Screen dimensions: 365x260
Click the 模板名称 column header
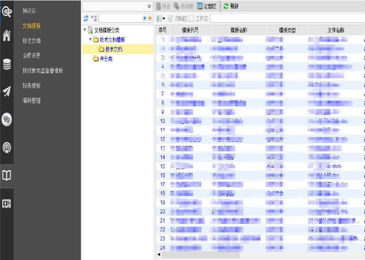(x=238, y=30)
